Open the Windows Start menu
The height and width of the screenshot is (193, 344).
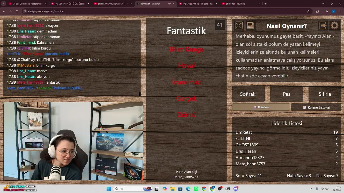point(109,189)
